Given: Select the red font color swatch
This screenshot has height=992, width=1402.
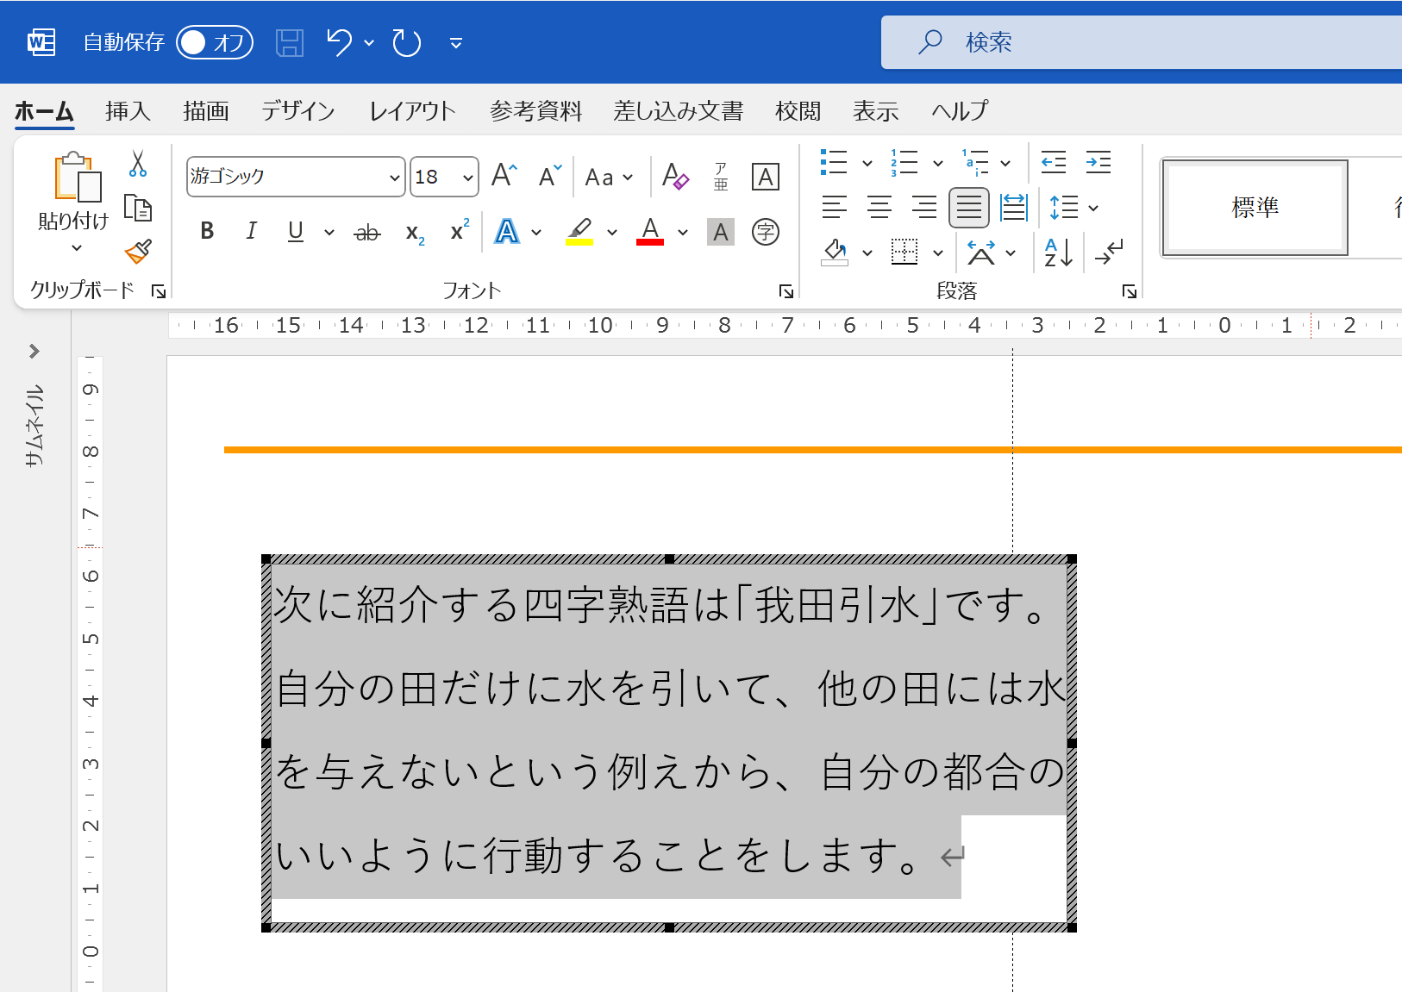Looking at the screenshot, I should coord(651,231).
